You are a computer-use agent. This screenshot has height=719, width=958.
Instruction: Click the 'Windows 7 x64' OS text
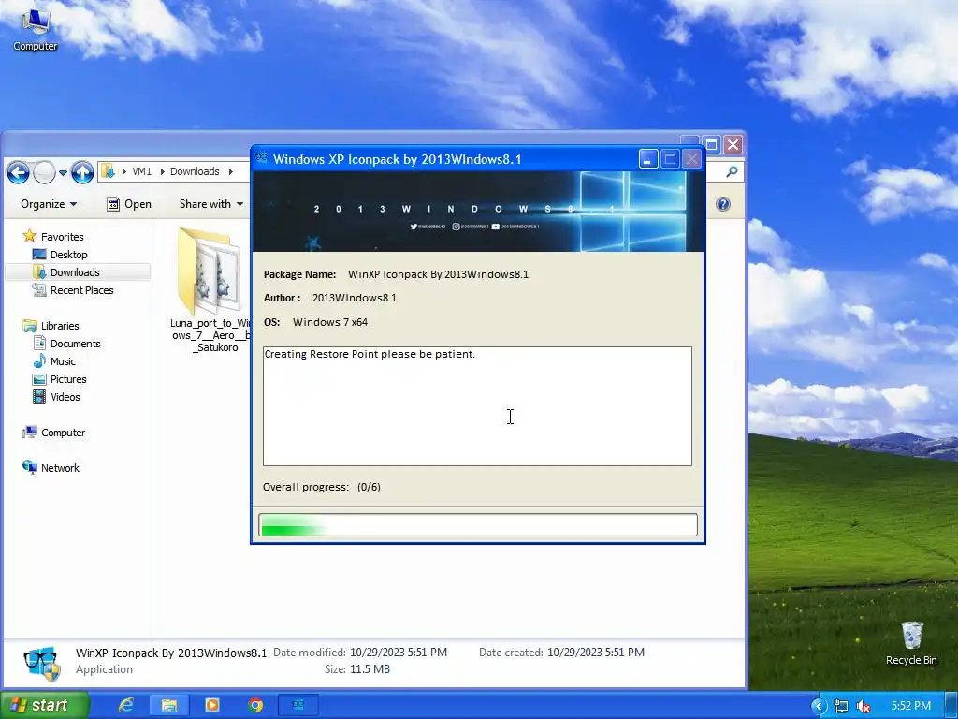(x=330, y=322)
